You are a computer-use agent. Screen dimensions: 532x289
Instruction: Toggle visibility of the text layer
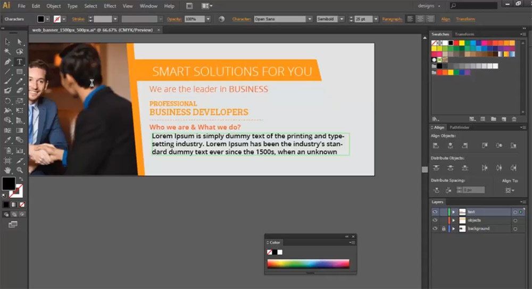[x=435, y=212]
